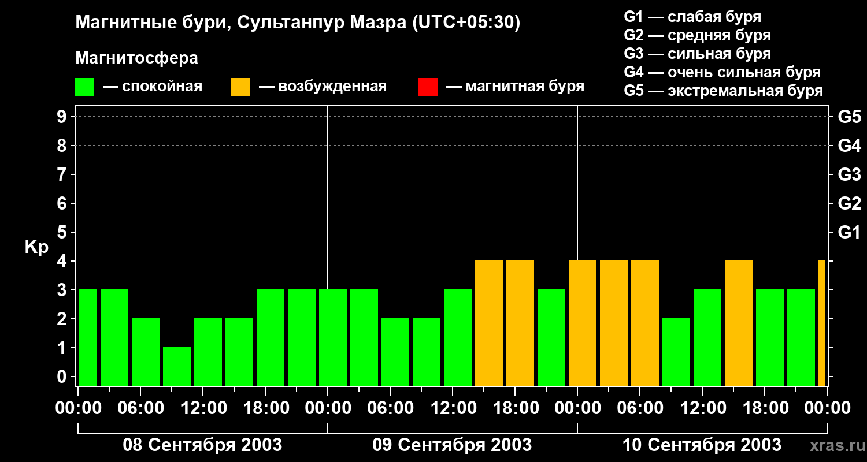
Task: Click the first '00:00' time label at axis start
Action: tap(78, 408)
